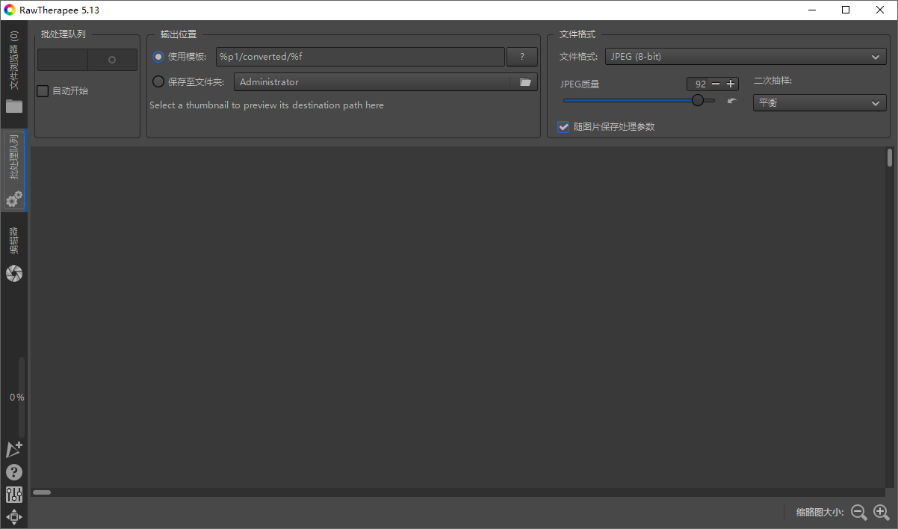Toggle the batch queue start/stop switch
Screen dimensions: 898x529
[x=87, y=60]
